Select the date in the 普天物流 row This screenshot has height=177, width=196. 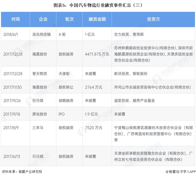click(13, 74)
